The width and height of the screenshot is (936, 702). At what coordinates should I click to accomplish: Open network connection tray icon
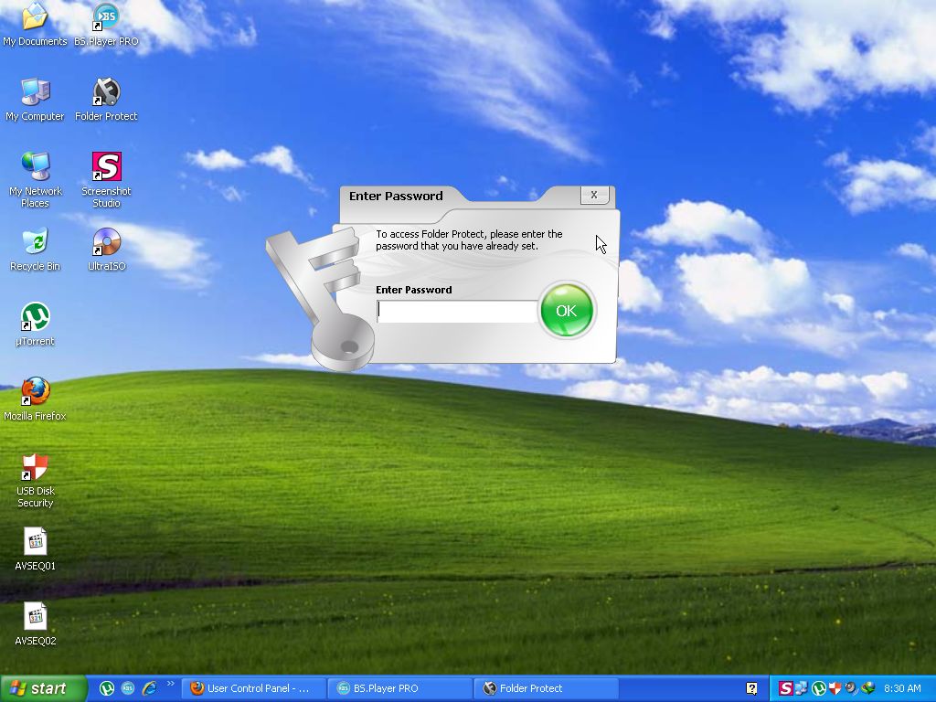pos(802,688)
